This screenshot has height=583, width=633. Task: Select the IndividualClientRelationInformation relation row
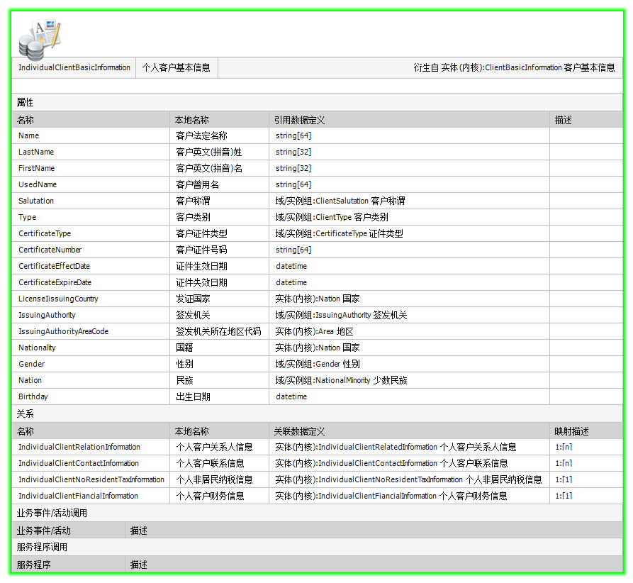pos(318,447)
